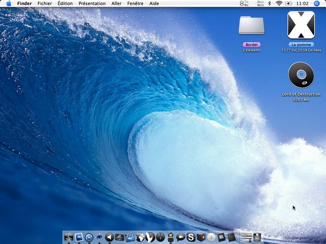Image resolution: width=326 pixels, height=244 pixels.
Task: Open the penguin app in Dock
Action: click(x=171, y=237)
